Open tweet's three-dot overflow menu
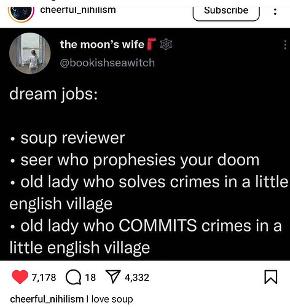The width and height of the screenshot is (290, 307). tap(285, 45)
